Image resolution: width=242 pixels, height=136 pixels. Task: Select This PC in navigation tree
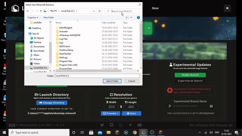click(36, 34)
